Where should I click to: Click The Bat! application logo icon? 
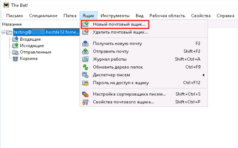6,5
